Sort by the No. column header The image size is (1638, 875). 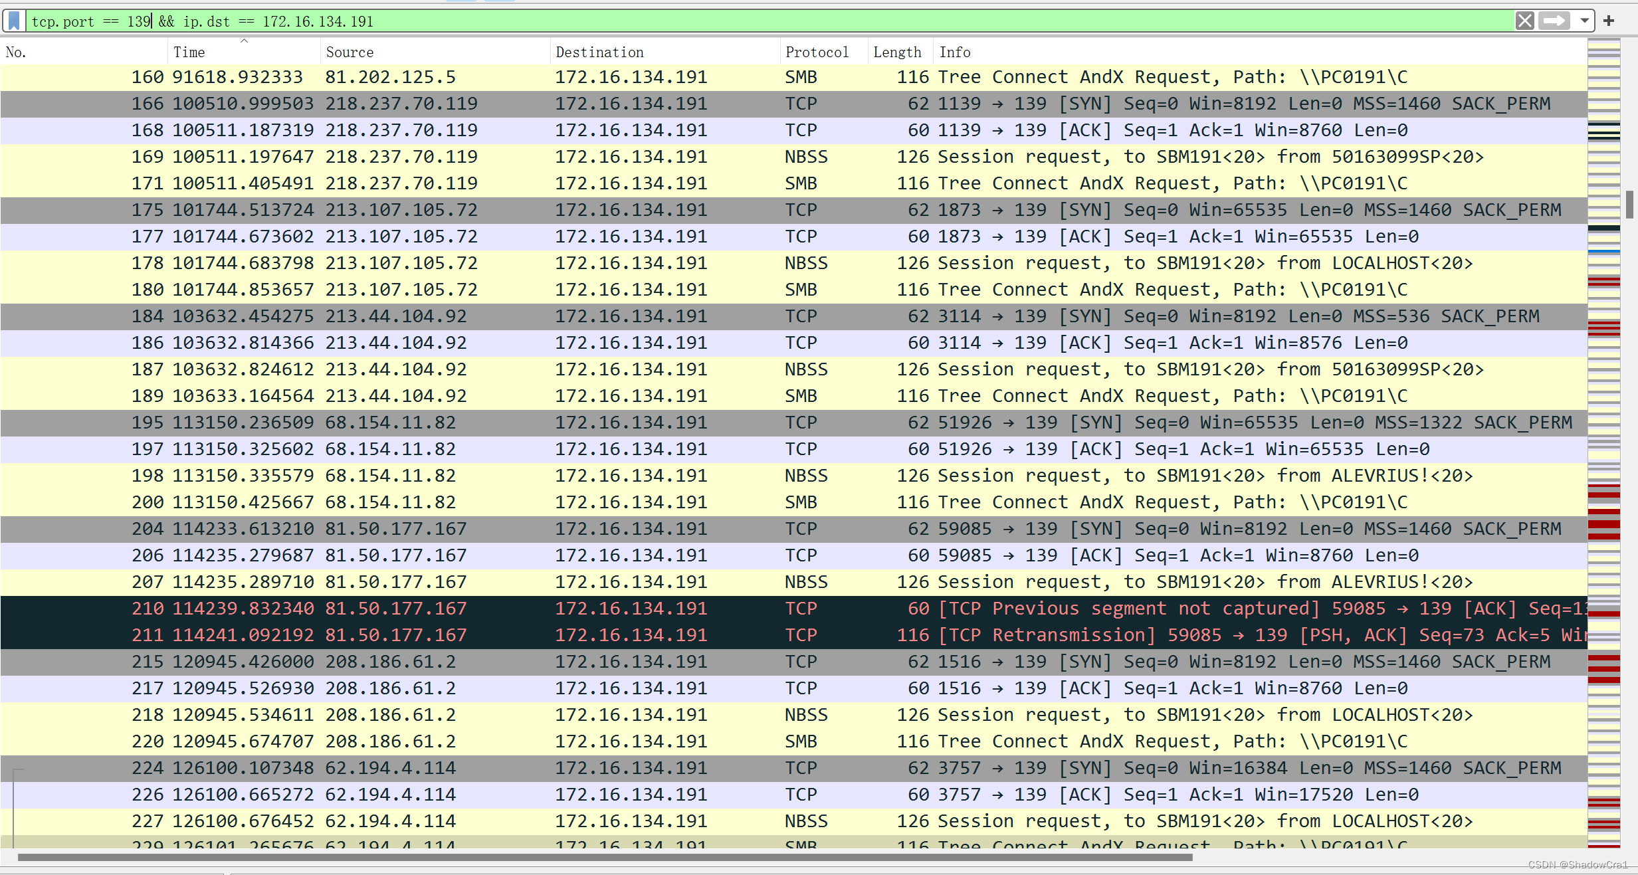coord(84,52)
